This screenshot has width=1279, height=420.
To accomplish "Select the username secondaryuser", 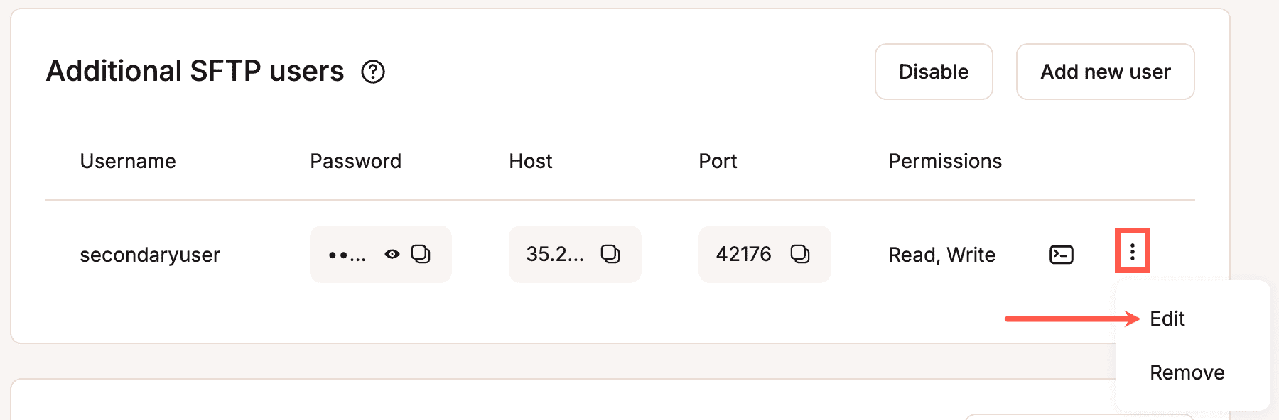I will coord(150,254).
